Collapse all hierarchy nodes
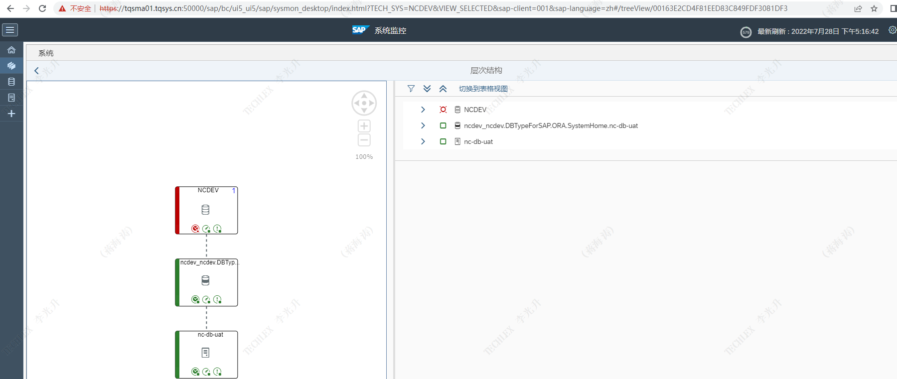 tap(443, 89)
